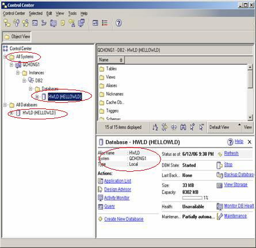The image size is (256, 248).
Task: Open the Design Advisor action link
Action: (x=117, y=189)
